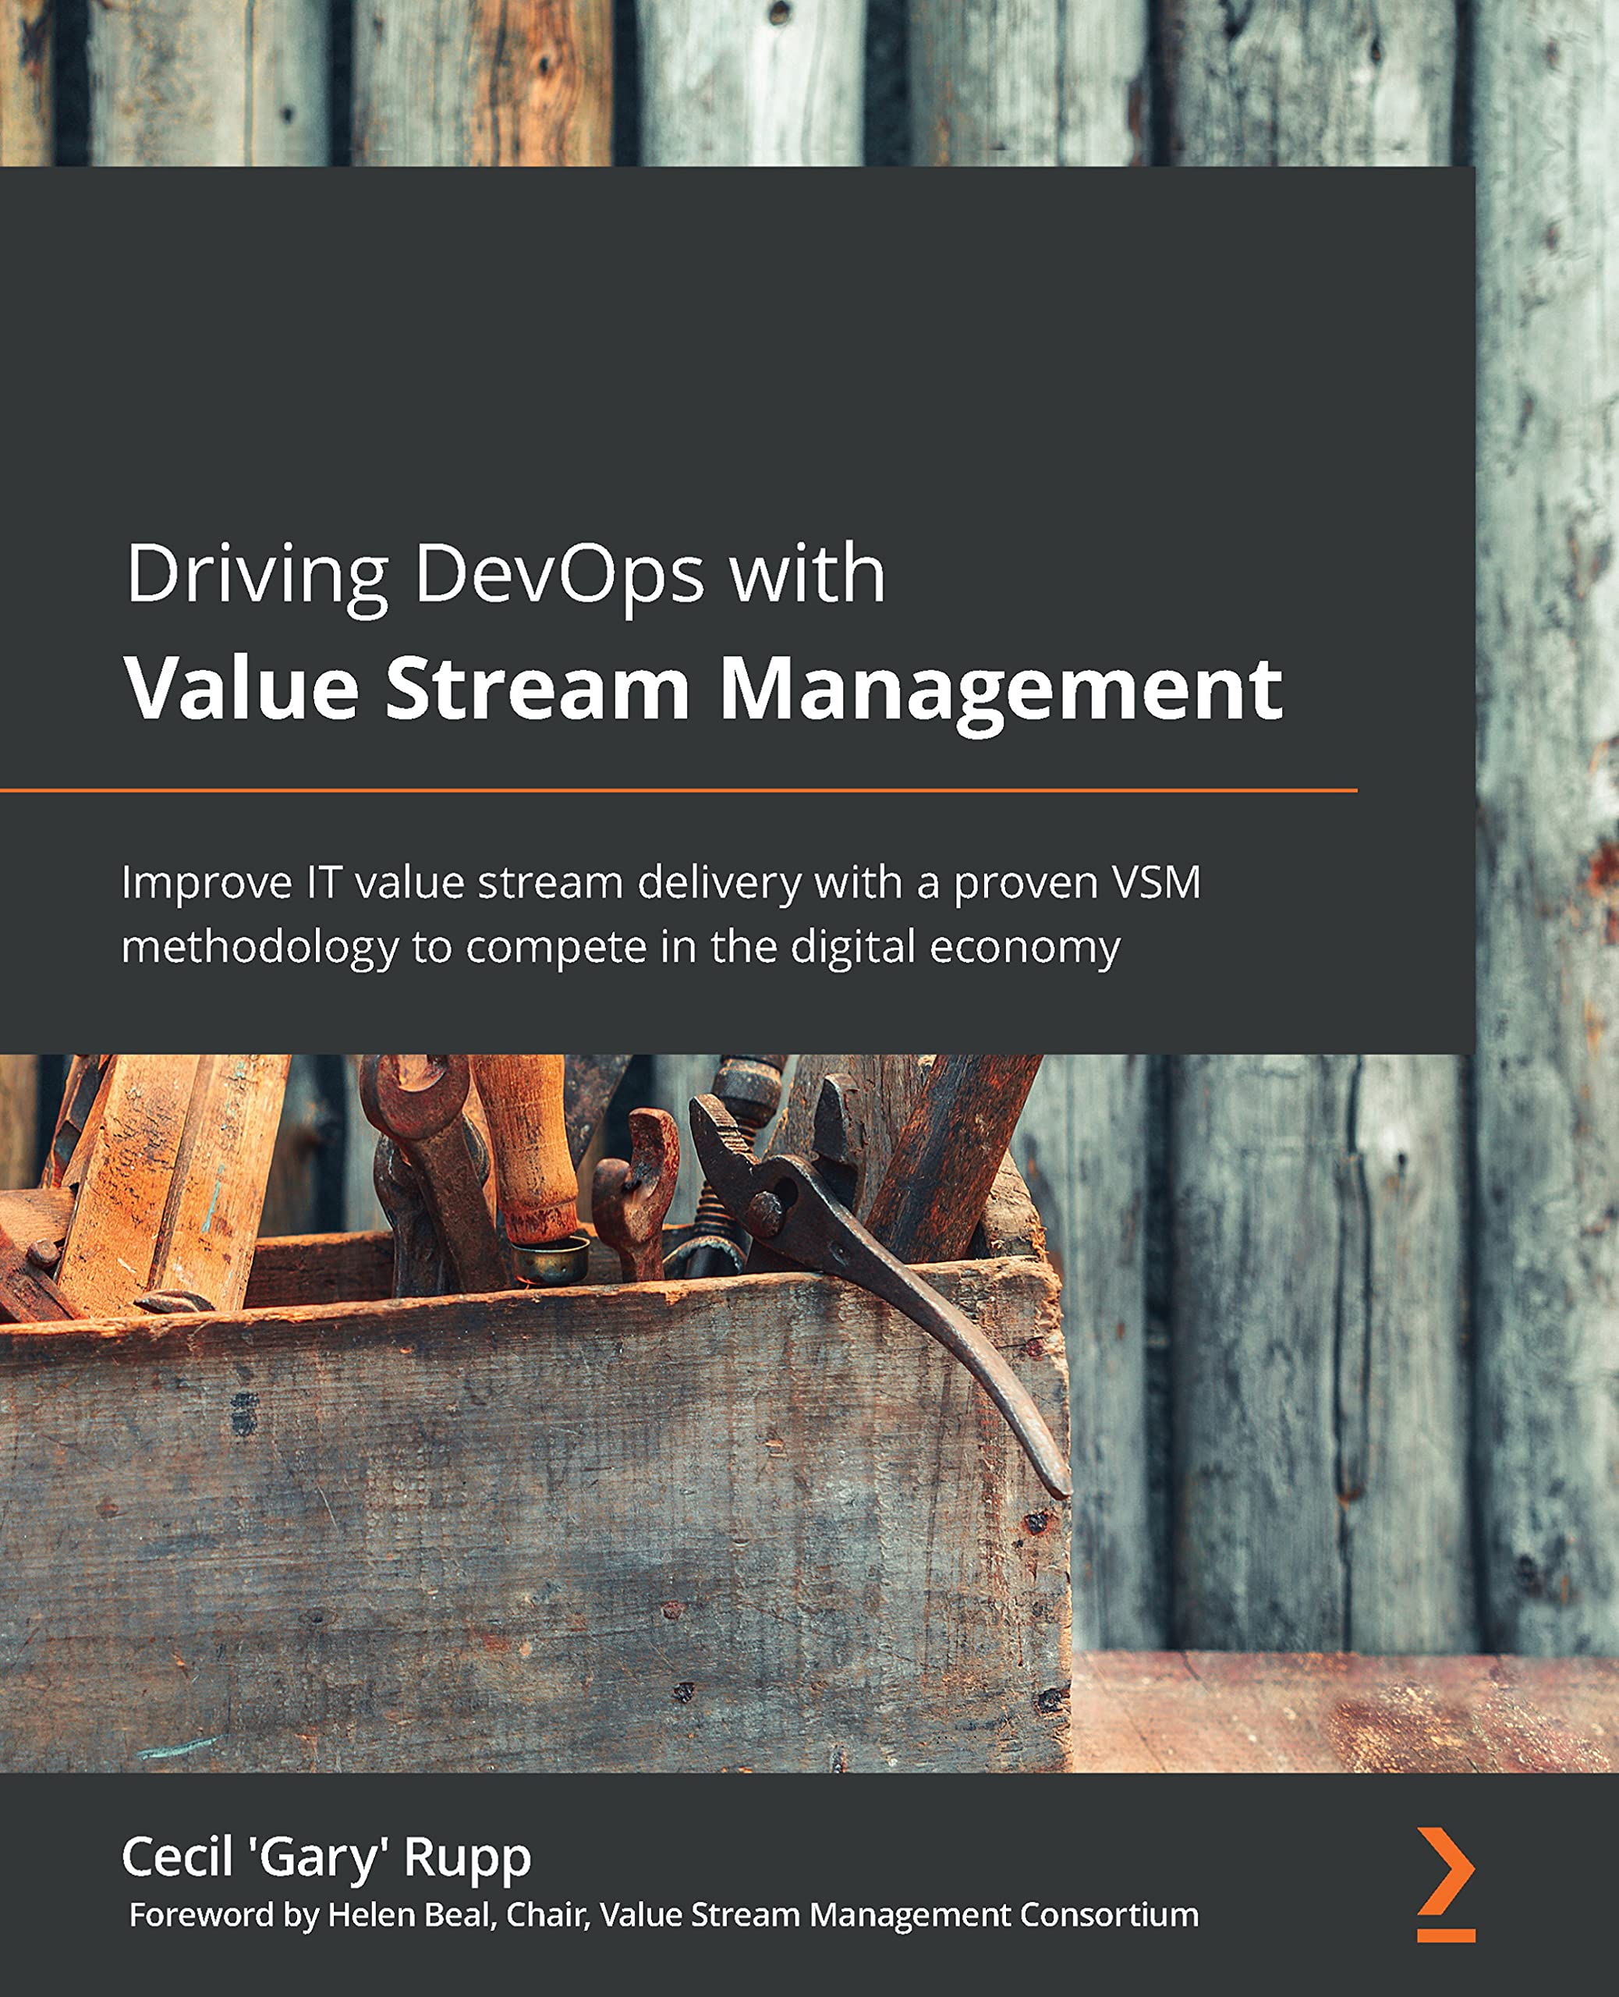1619x1997 pixels.
Task: Click the pivot bolt of the pliers
Action: tap(767, 1212)
